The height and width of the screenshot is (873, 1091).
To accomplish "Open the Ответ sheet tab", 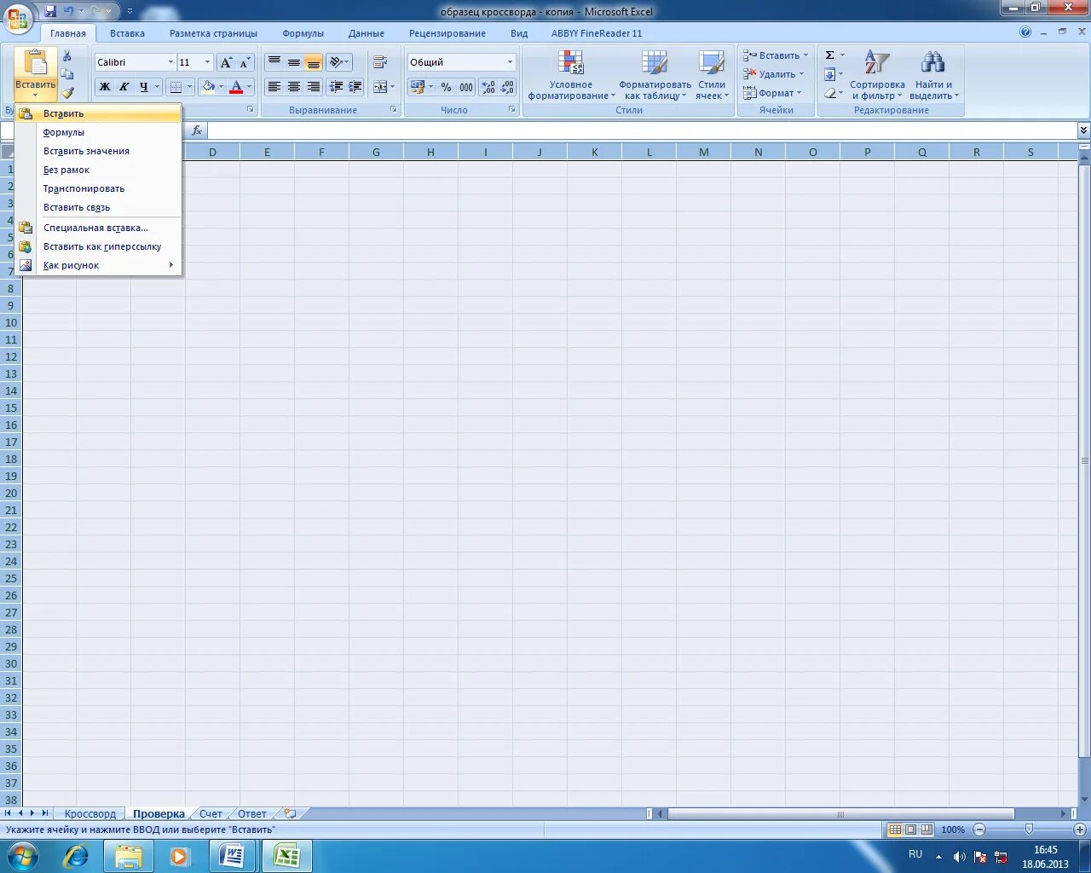I will (251, 814).
